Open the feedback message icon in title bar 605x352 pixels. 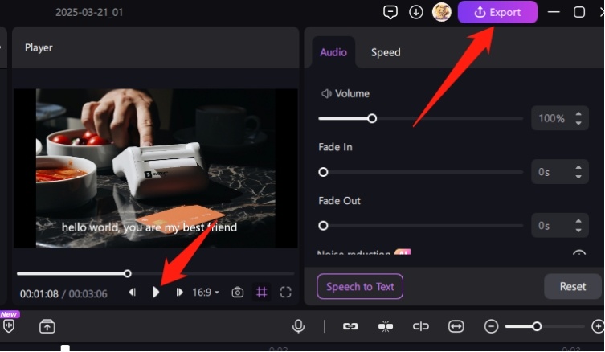[390, 12]
